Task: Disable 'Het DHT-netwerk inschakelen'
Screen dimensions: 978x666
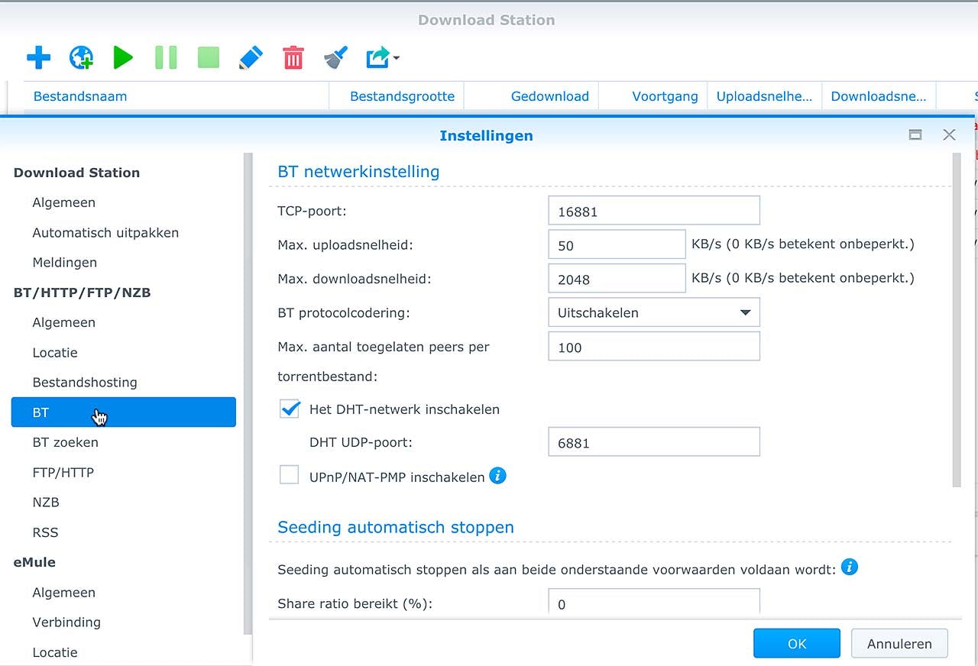Action: tap(289, 409)
